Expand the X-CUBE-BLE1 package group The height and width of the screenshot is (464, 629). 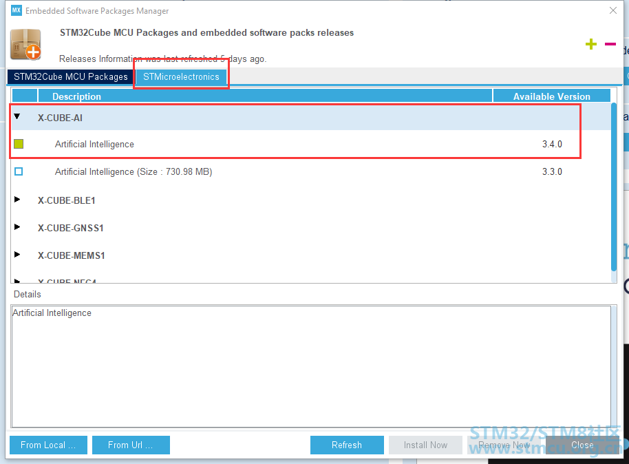click(17, 200)
